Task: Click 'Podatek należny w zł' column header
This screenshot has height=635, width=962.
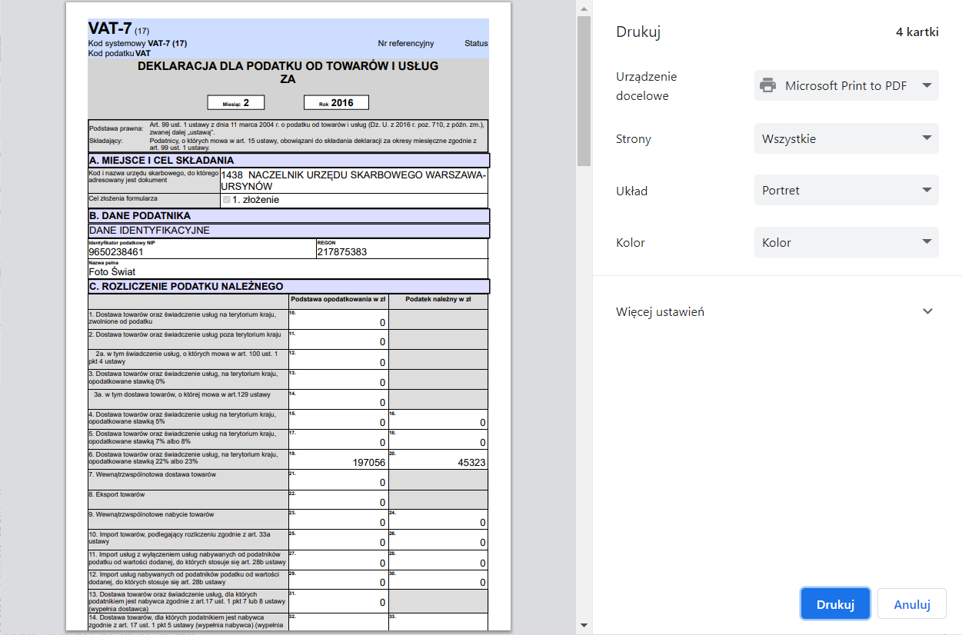Action: [438, 300]
